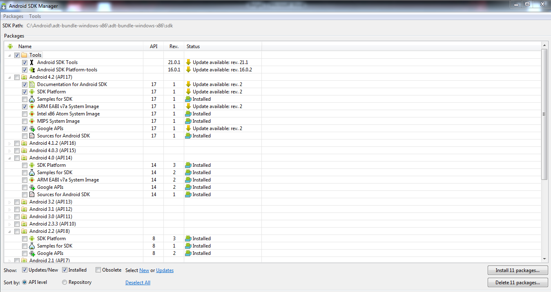Click the Rev. column header
Screen dimensions: 551x292
click(x=174, y=46)
